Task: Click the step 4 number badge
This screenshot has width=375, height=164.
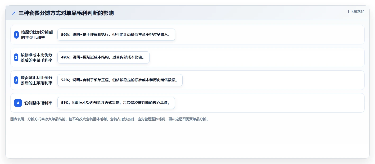Action: (x=18, y=103)
